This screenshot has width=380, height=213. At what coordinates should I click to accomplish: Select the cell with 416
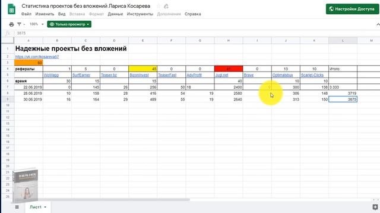point(142,93)
